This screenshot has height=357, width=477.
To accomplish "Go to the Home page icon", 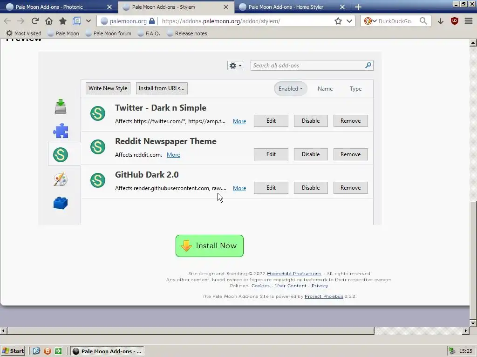I will [x=48, y=21].
